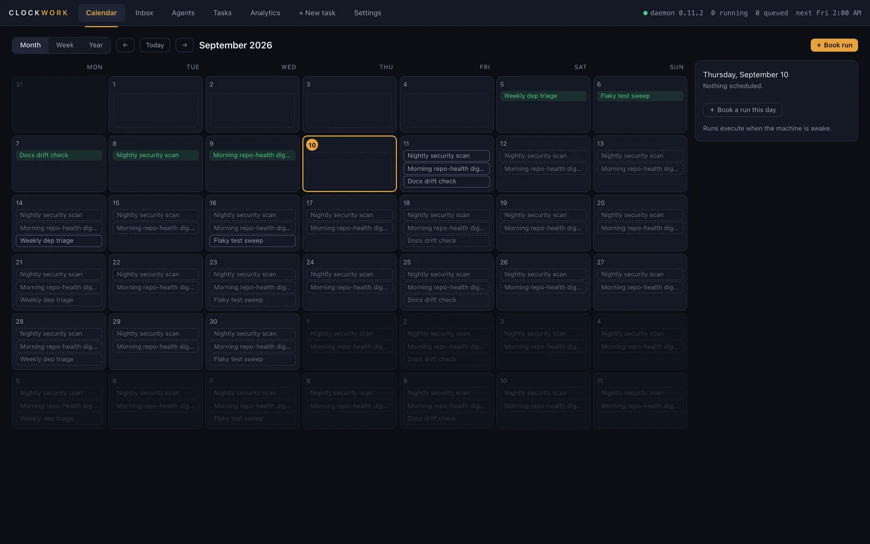Jump to Today

pos(155,45)
